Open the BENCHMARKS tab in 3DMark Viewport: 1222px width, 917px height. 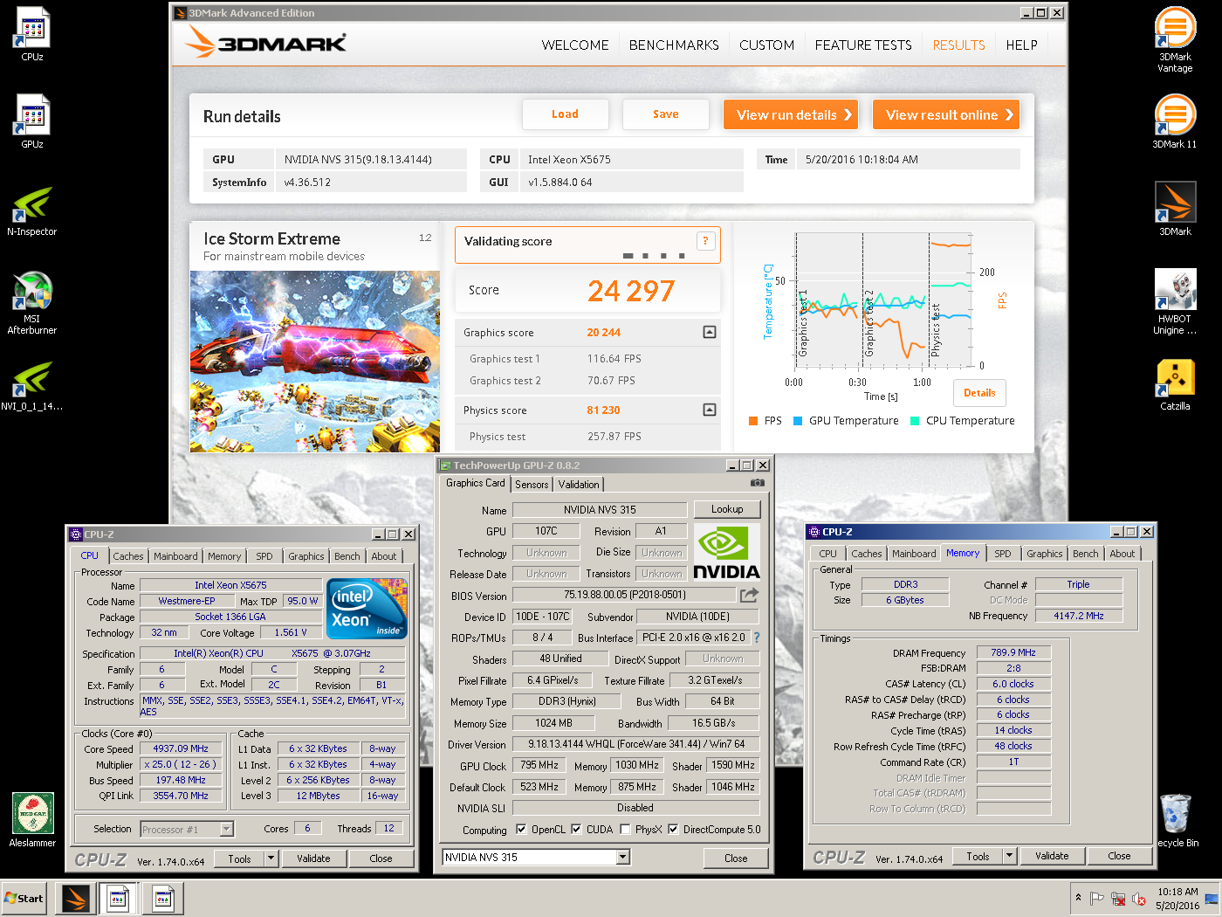(x=674, y=45)
